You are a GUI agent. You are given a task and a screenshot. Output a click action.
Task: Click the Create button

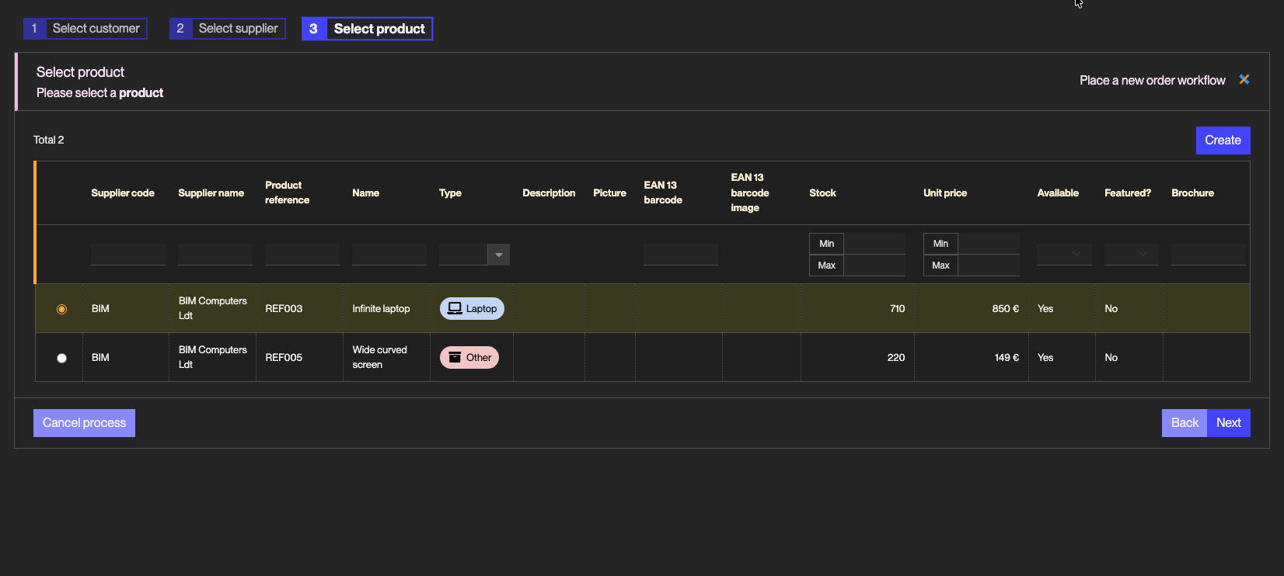click(x=1223, y=141)
